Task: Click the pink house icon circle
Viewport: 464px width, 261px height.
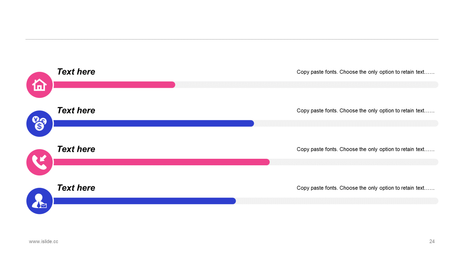Action: point(40,85)
